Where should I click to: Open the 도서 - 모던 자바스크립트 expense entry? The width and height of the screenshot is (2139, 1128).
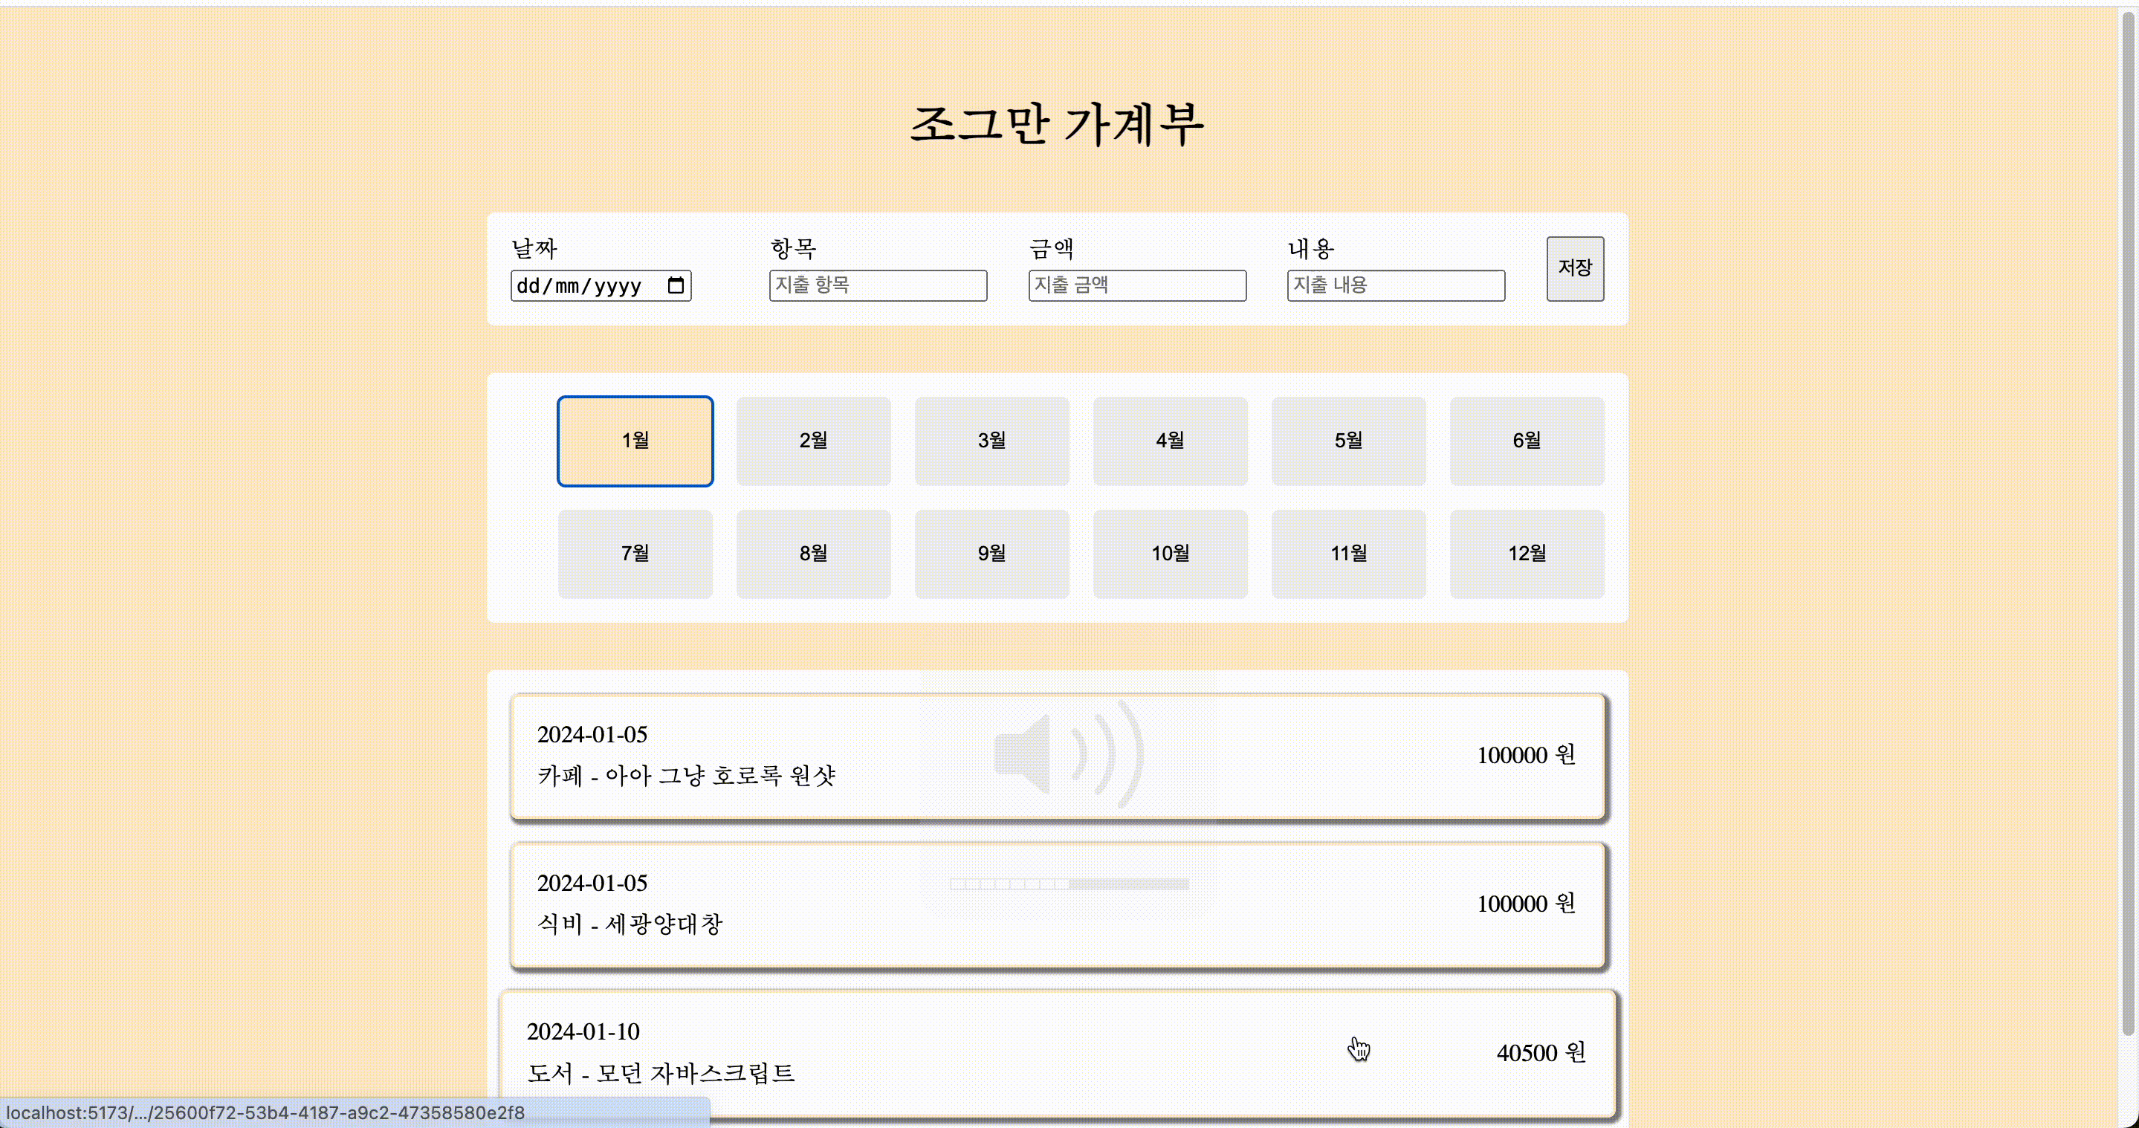point(1057,1052)
